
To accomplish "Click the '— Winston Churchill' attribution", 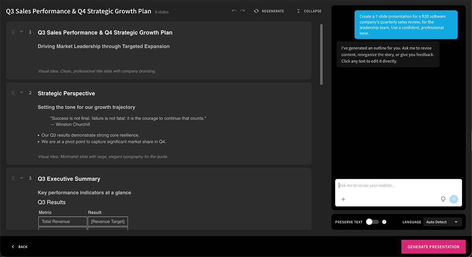I will coord(70,124).
